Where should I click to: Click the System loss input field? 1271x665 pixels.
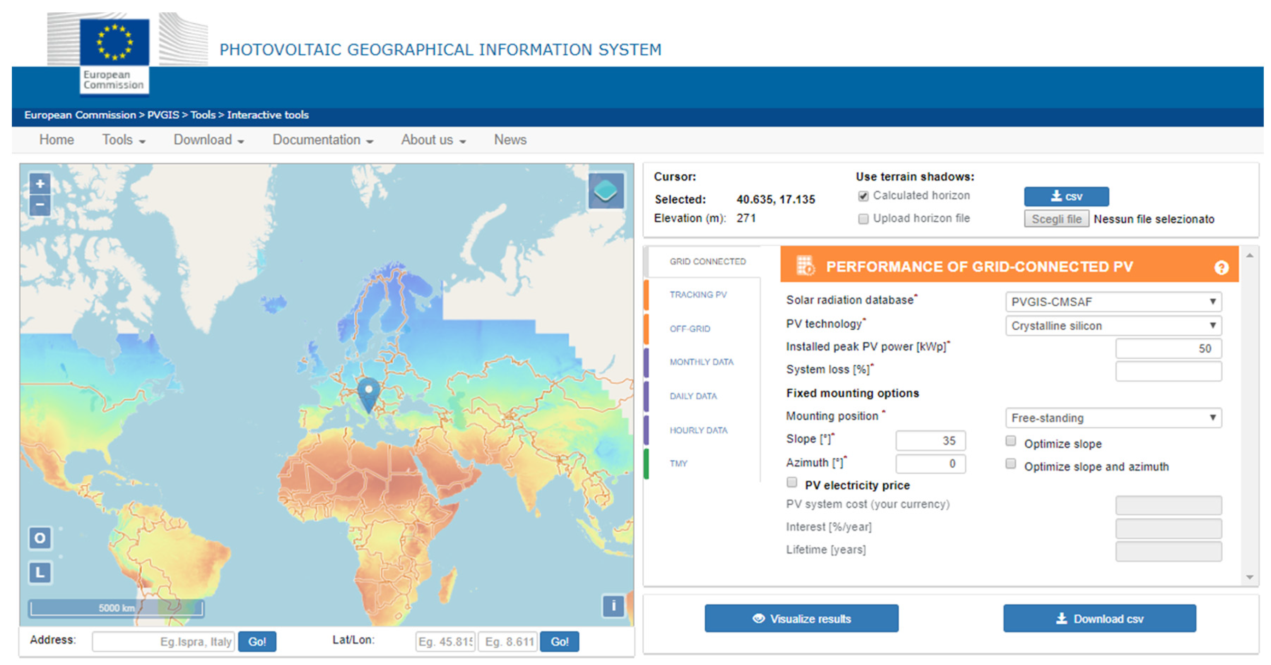pyautogui.click(x=1168, y=371)
